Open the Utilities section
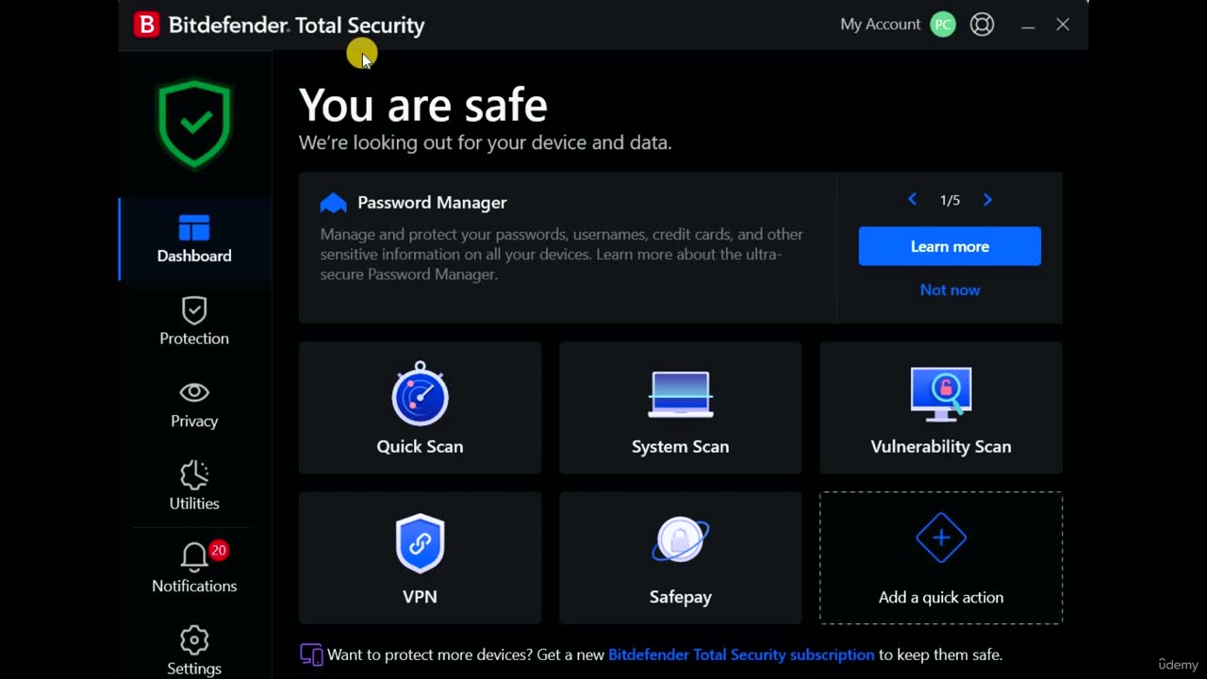 pos(194,487)
